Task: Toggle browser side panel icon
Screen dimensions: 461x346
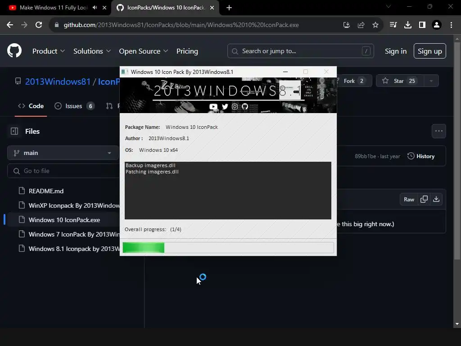Action: pyautogui.click(x=422, y=25)
